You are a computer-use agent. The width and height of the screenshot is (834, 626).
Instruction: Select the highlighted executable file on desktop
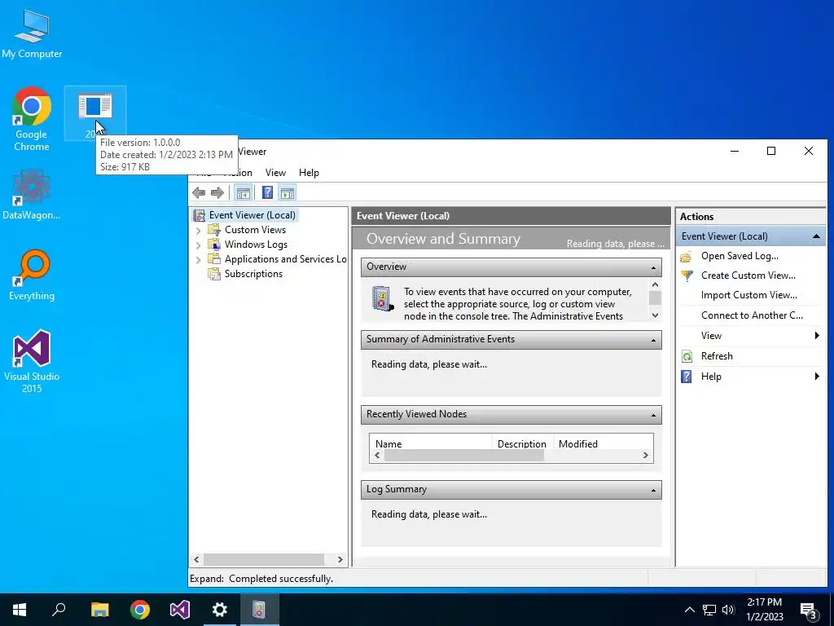coord(95,112)
